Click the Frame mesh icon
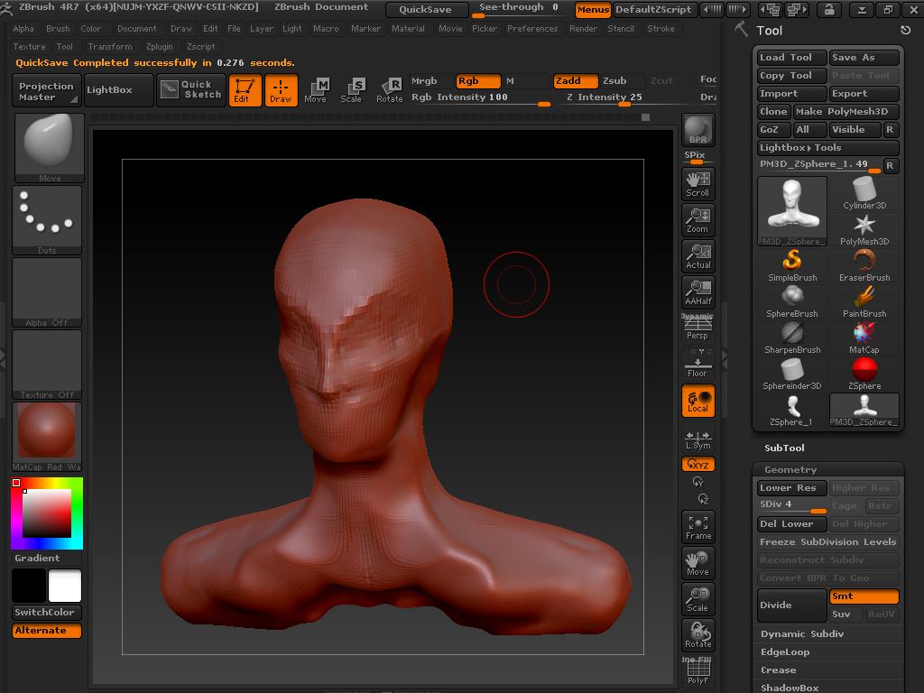The height and width of the screenshot is (693, 924). [698, 527]
